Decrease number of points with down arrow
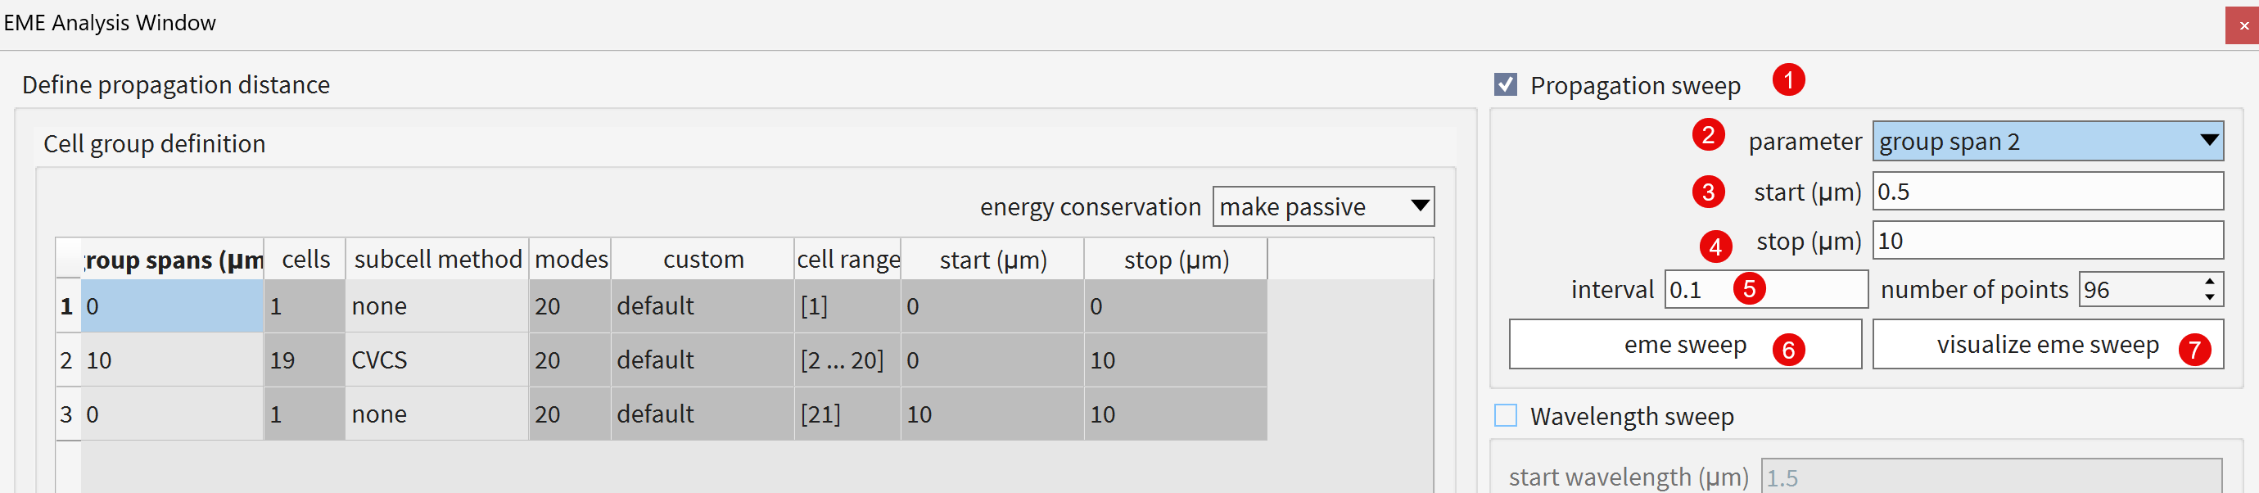Image resolution: width=2259 pixels, height=493 pixels. (2209, 297)
